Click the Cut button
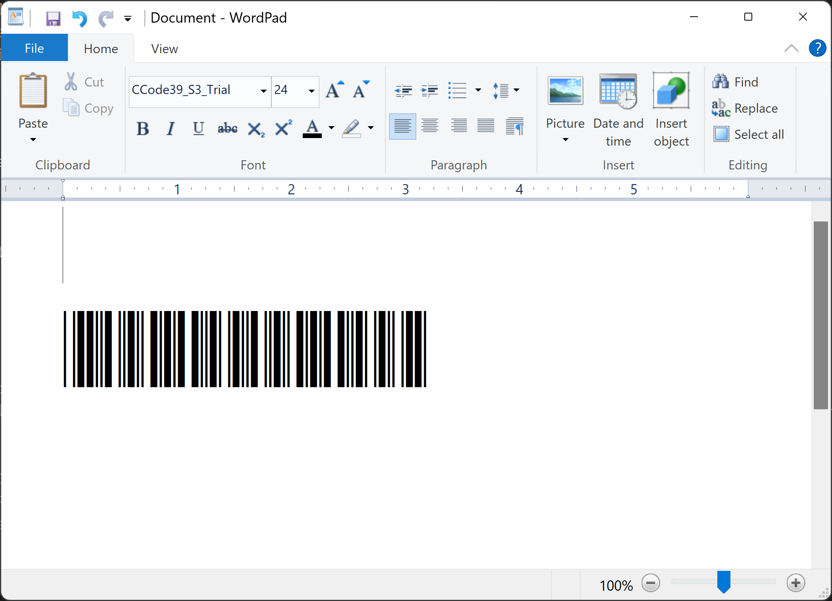Screen dimensions: 832x601 pyautogui.click(x=85, y=82)
